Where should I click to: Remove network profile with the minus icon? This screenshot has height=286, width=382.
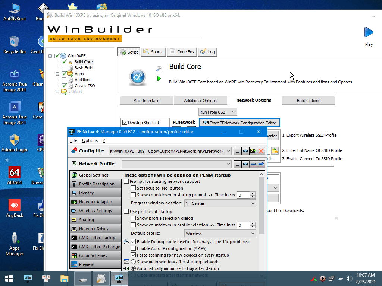click(x=253, y=164)
